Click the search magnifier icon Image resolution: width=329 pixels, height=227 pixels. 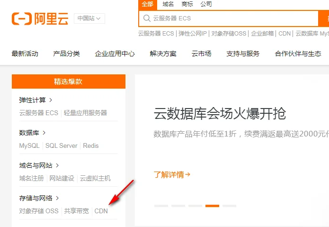pos(147,18)
